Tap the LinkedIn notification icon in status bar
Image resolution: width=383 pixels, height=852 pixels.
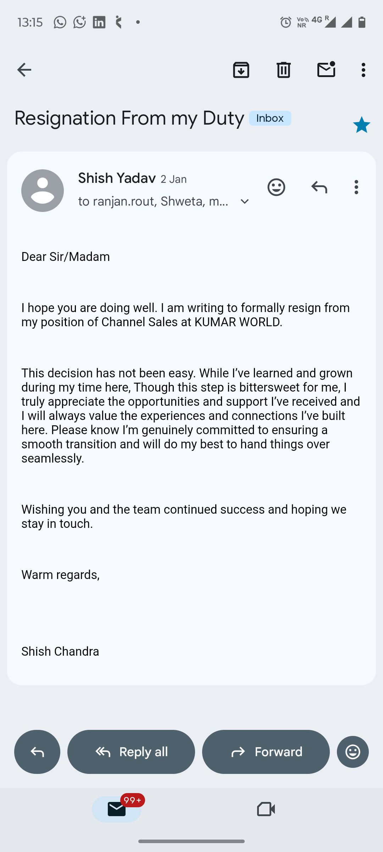99,22
